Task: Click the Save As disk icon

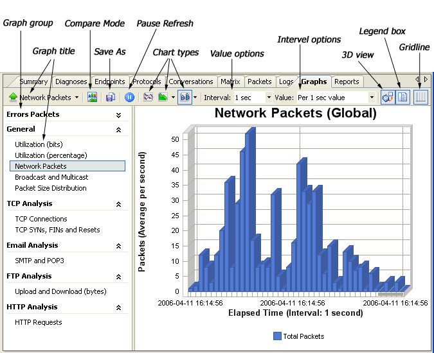Action: (x=111, y=97)
